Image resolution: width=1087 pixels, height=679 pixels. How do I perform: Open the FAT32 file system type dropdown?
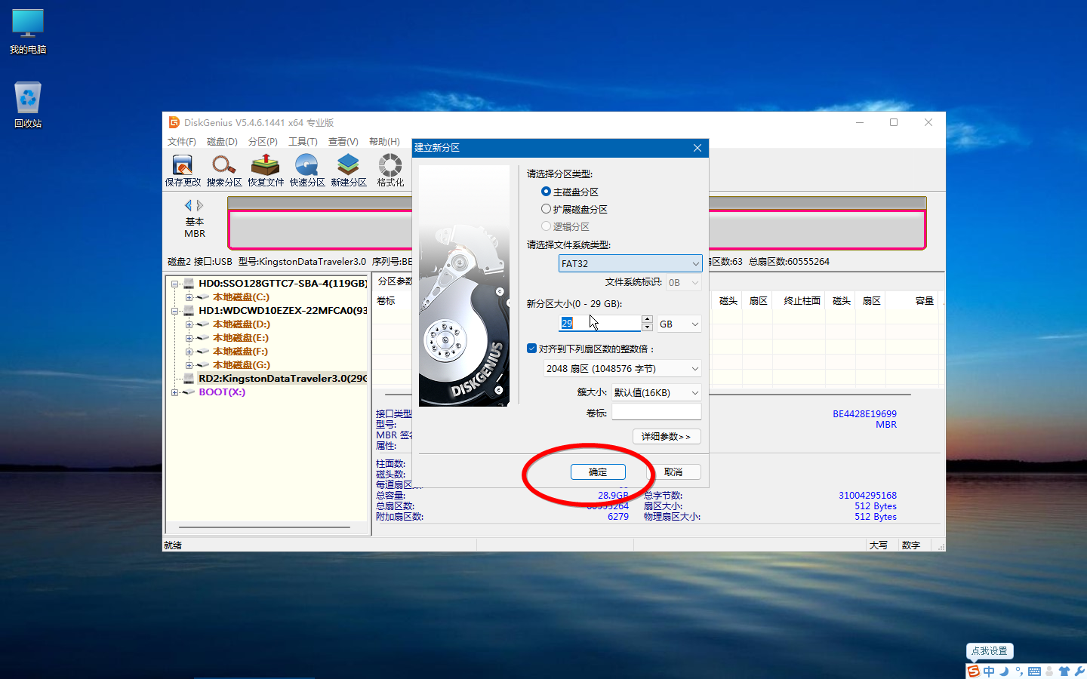(x=630, y=263)
